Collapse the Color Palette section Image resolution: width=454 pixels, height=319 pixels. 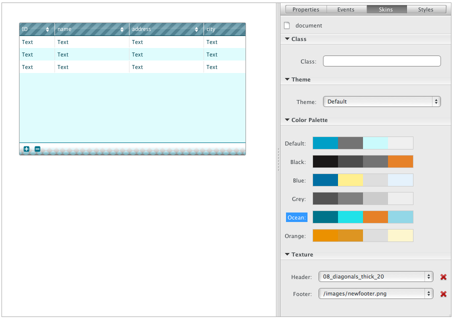point(287,120)
